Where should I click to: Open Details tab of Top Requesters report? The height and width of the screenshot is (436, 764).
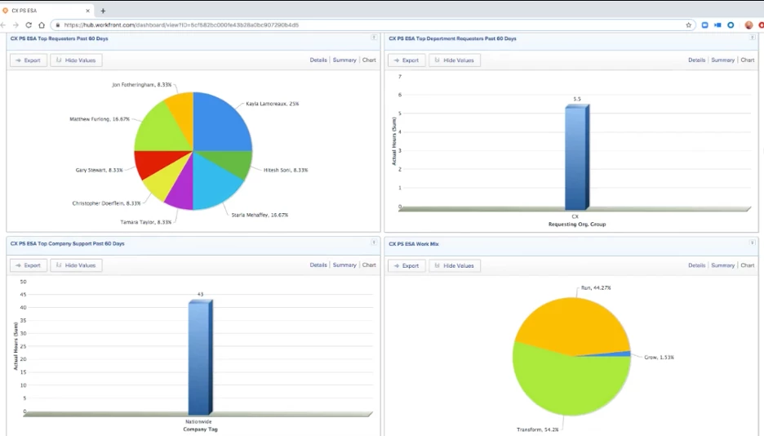pos(318,60)
